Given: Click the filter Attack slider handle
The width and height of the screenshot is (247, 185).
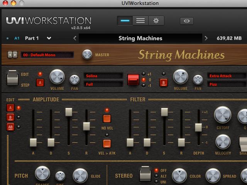Looking at the screenshot, I should (x=130, y=143).
